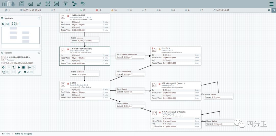Screen dimensions: 276x136
Task: Select the Processor component in the toolbar
Action: [x=22, y=4]
